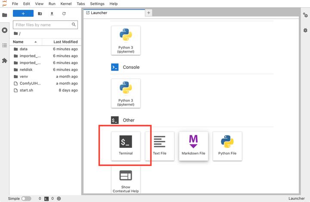Select the ComfyUIH... file
This screenshot has height=202, width=310.
tap(46, 83)
